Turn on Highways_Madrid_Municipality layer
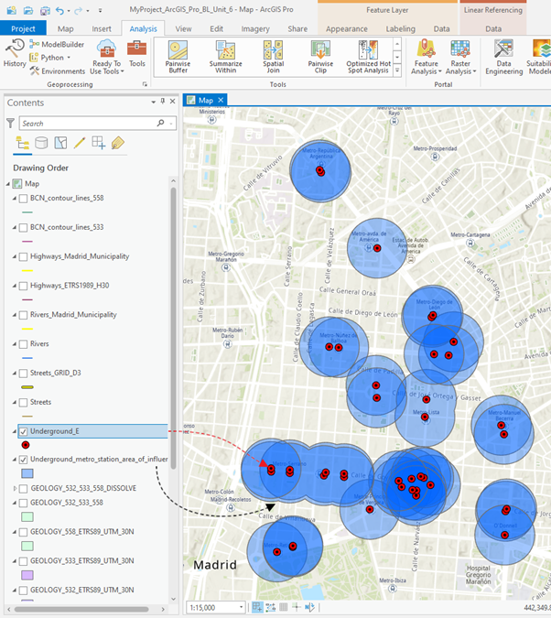 (x=23, y=256)
